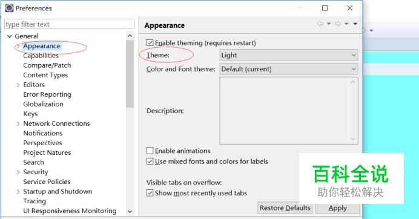Click the type filter text field

[69, 24]
